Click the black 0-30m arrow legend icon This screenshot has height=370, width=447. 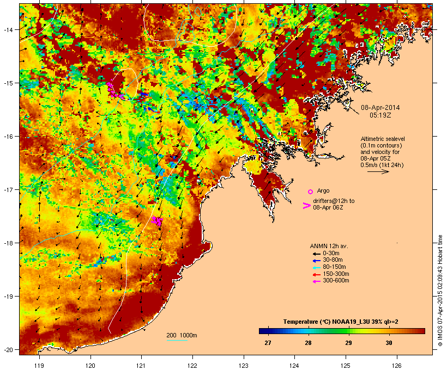click(316, 254)
